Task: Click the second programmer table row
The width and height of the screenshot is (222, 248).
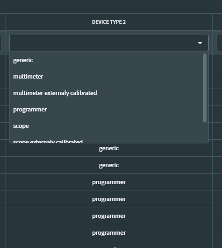Action: 109,199
